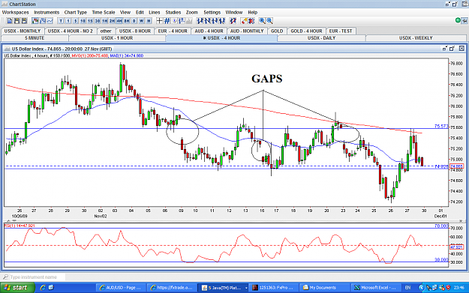
Task: Switch to the 'other' workspace tab
Action: tap(106, 31)
